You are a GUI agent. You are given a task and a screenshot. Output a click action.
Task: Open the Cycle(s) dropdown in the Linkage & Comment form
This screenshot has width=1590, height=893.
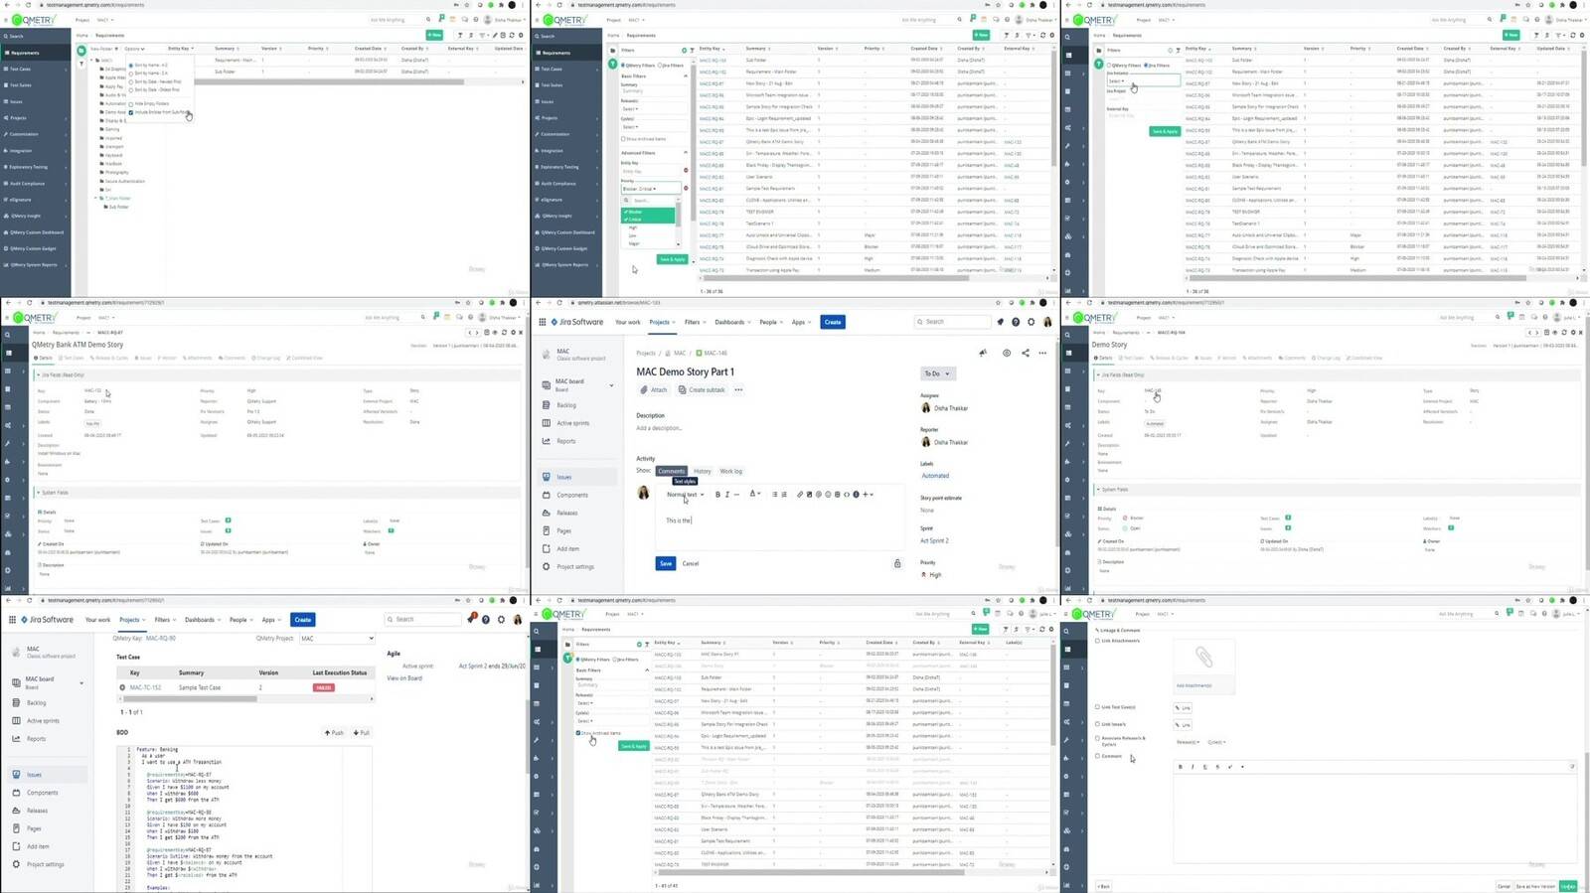pyautogui.click(x=1216, y=742)
